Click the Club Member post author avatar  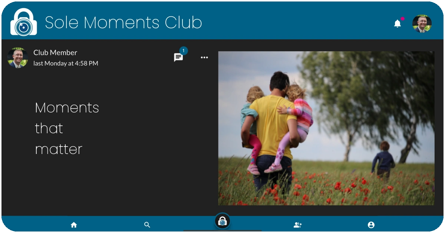click(18, 58)
